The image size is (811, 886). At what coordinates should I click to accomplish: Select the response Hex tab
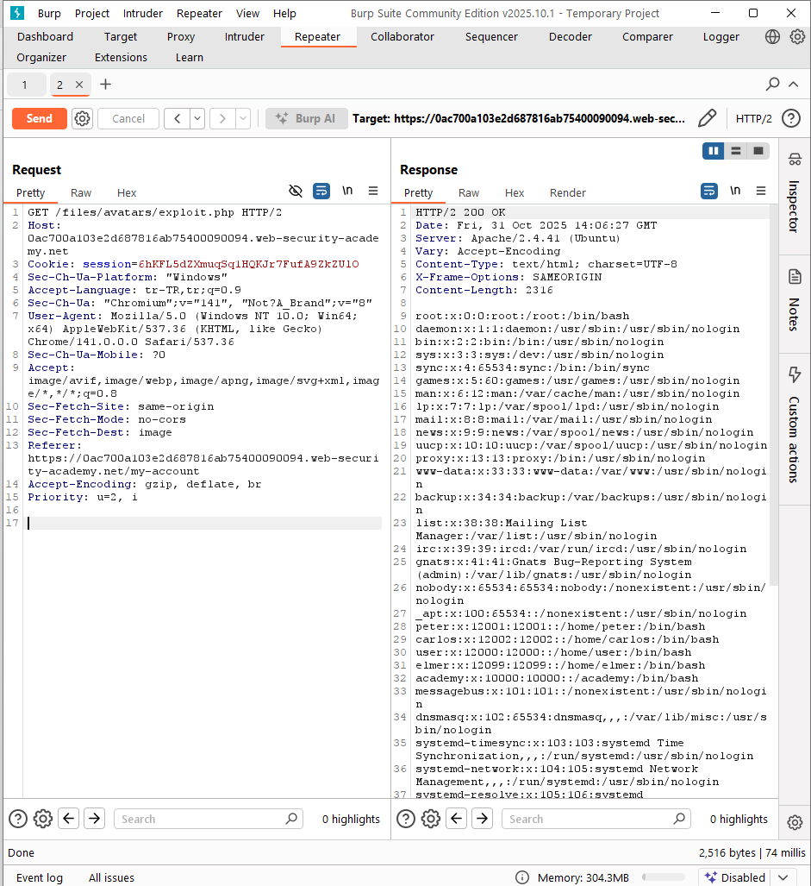point(515,192)
